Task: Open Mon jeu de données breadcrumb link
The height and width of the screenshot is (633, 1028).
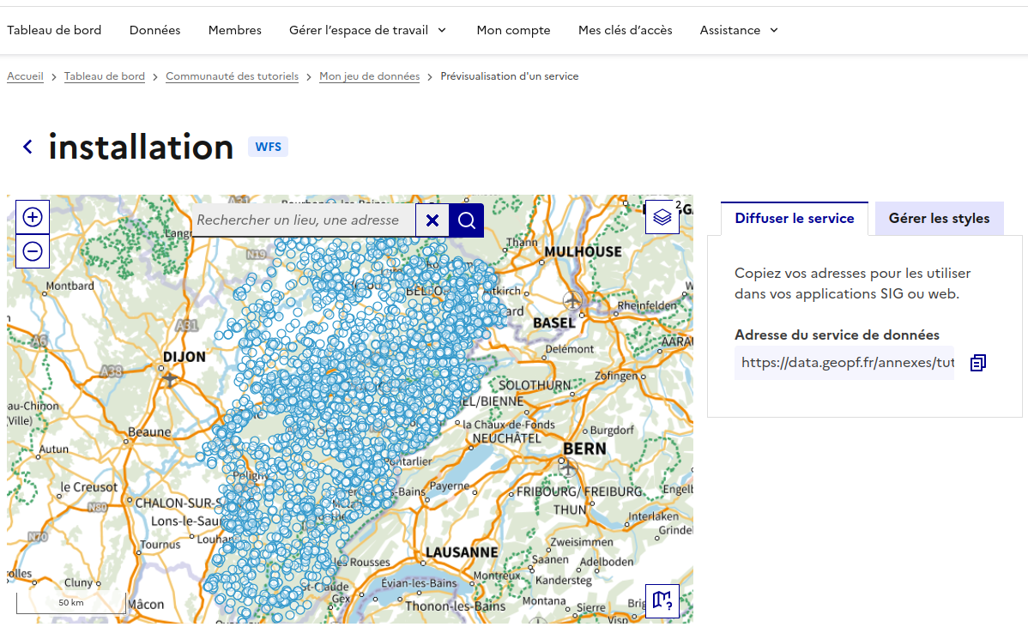Action: (369, 75)
